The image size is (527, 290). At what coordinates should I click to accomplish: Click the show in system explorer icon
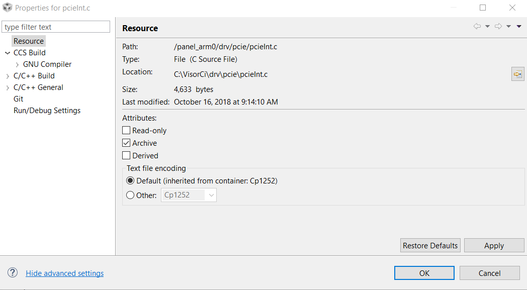[517, 74]
